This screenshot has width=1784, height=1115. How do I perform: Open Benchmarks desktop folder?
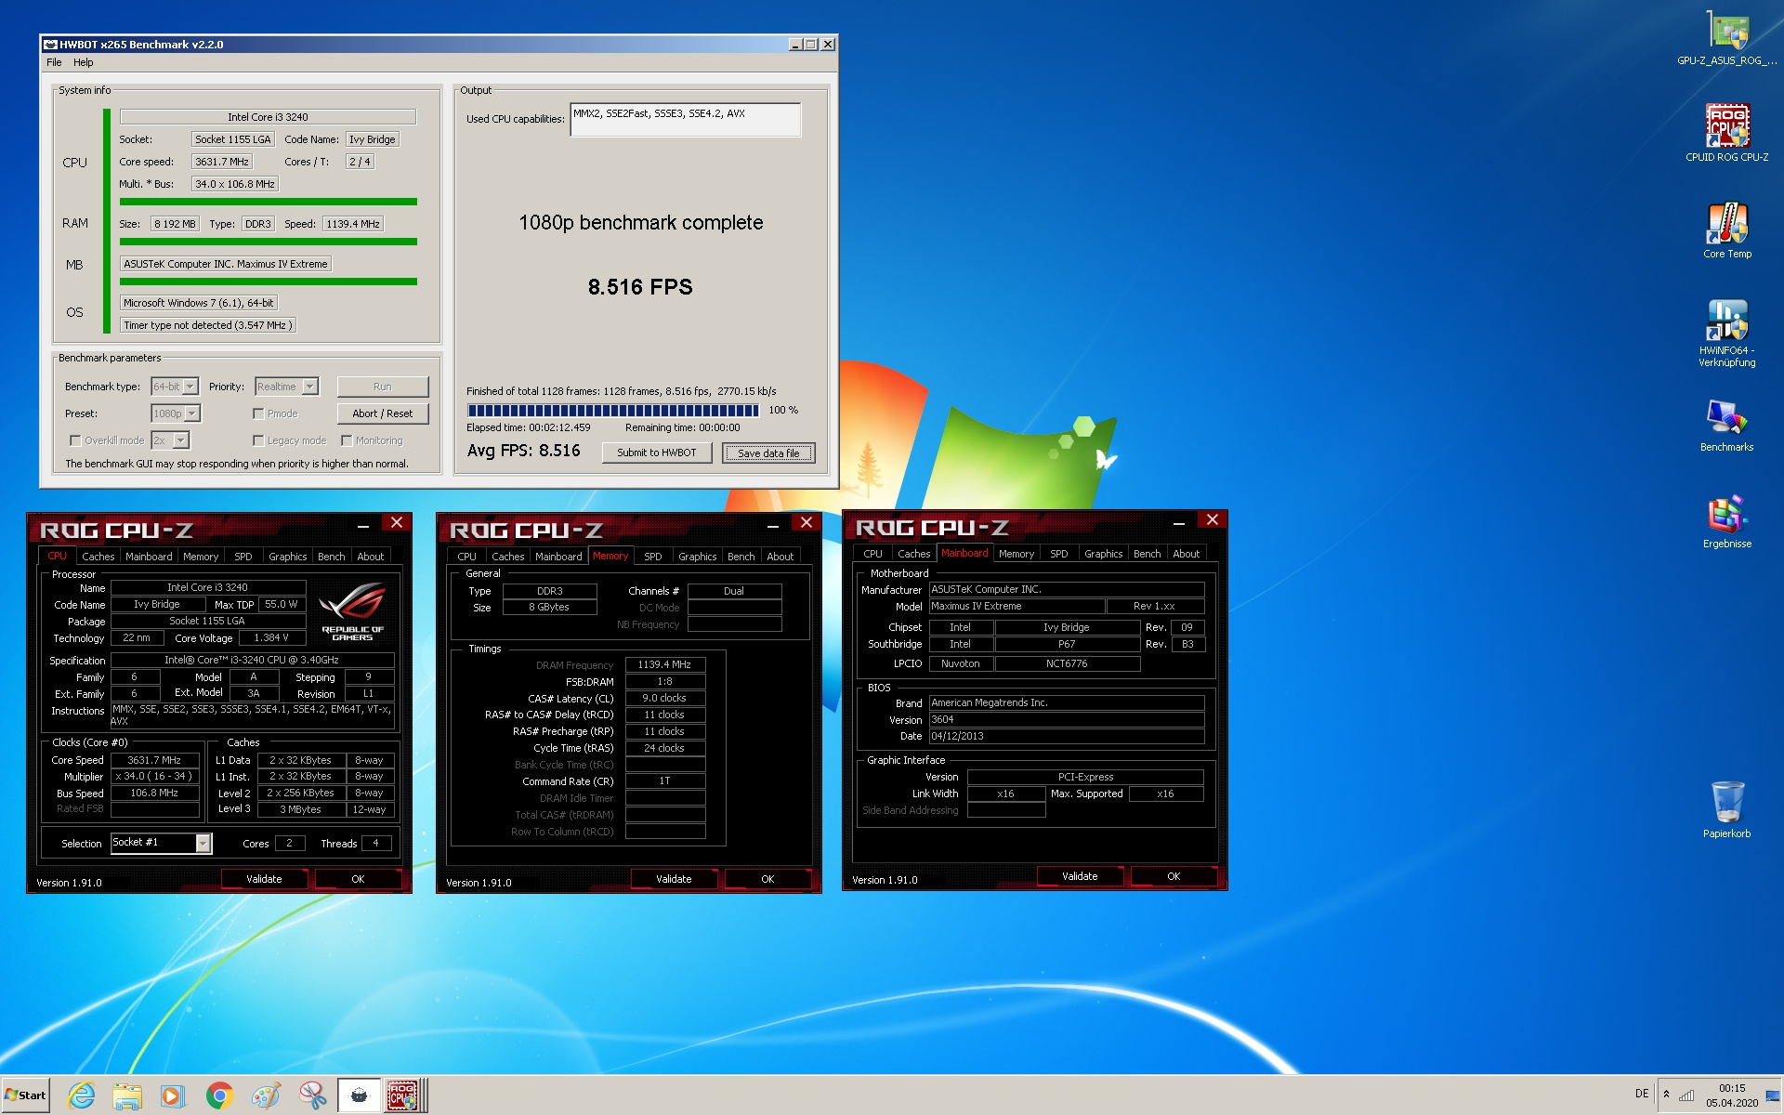pos(1727,425)
